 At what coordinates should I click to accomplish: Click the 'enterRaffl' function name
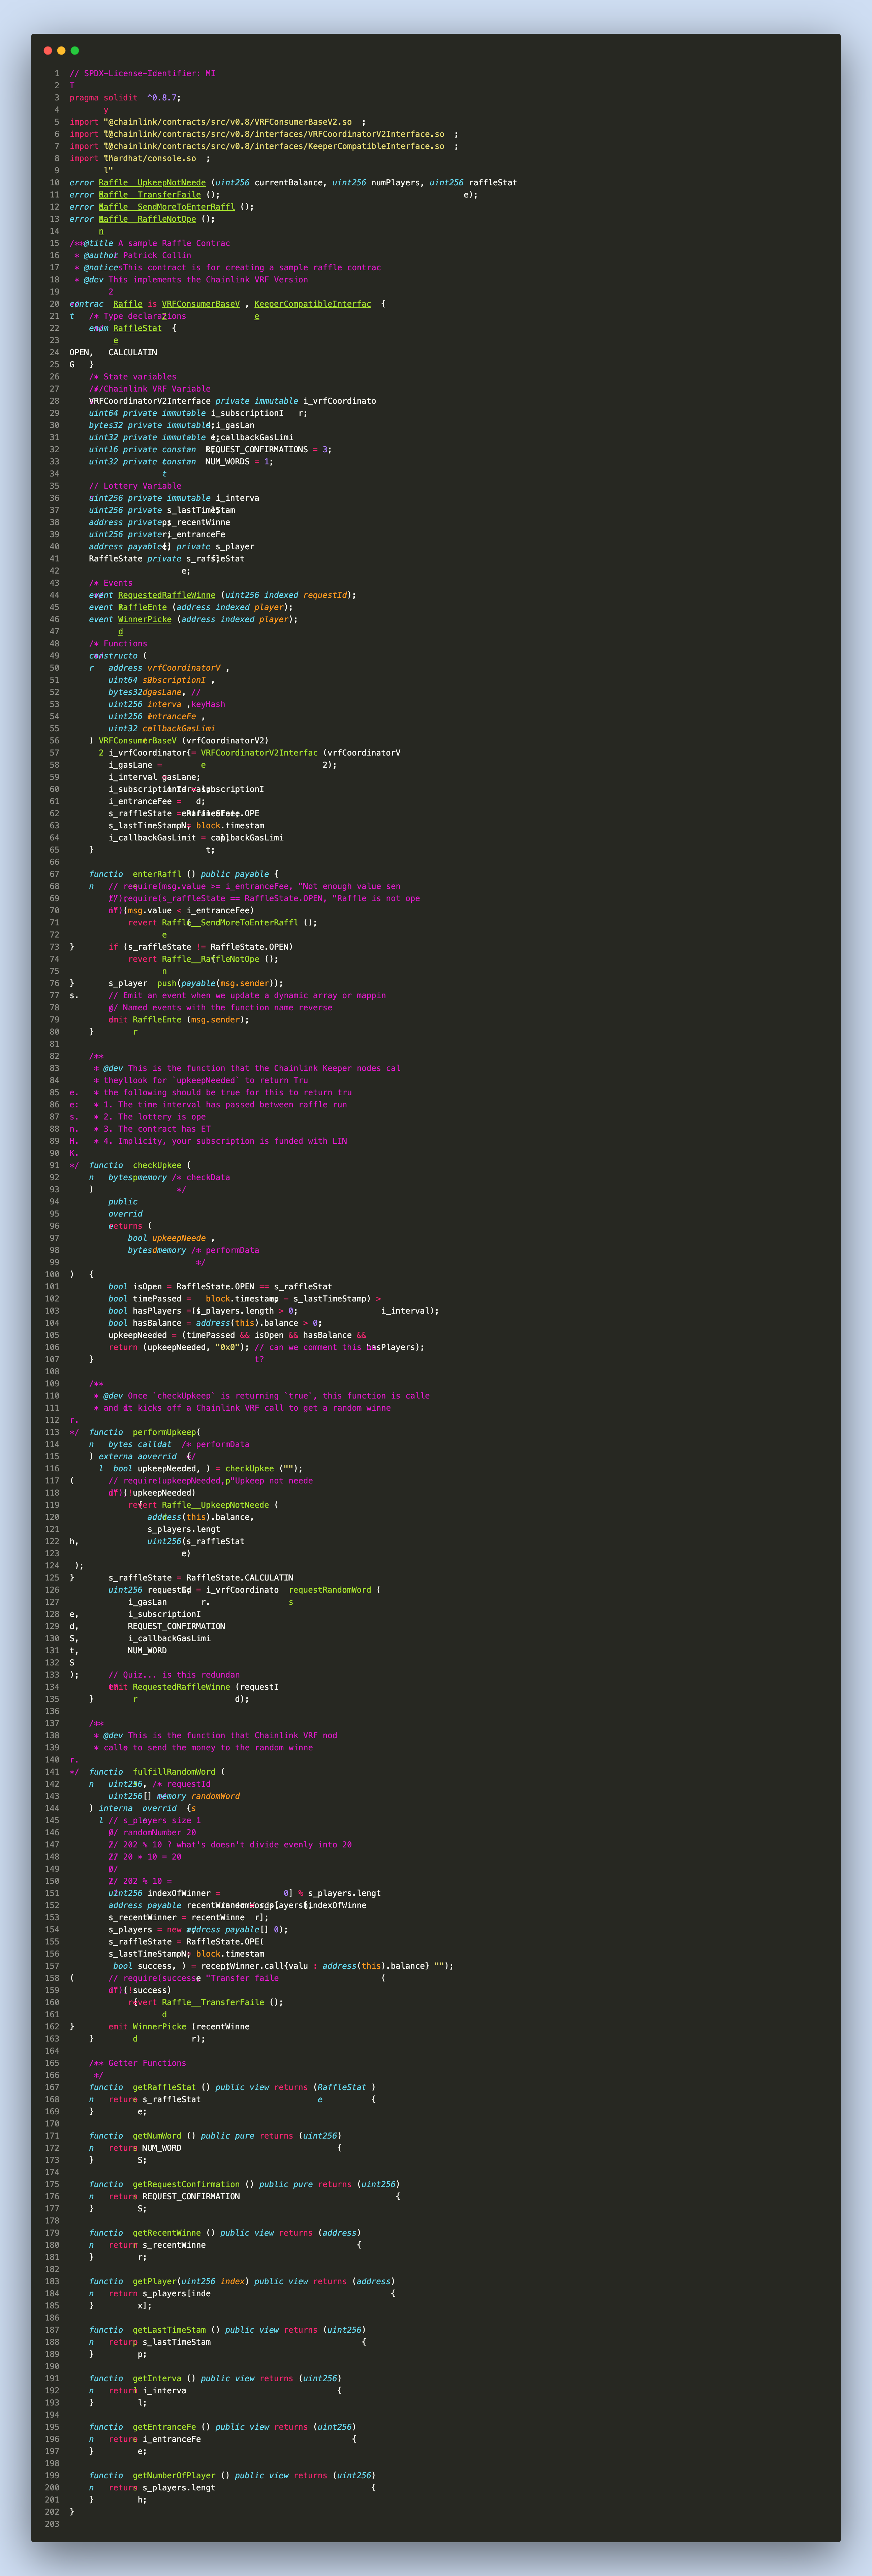click(x=157, y=874)
